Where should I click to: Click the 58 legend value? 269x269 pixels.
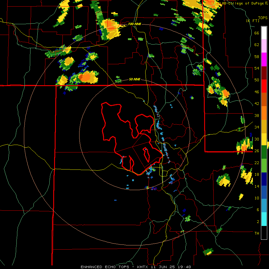(257, 56)
